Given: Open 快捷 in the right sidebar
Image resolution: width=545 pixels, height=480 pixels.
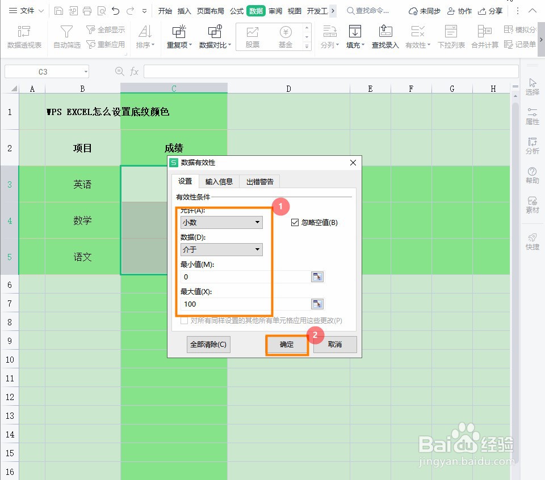Looking at the screenshot, I should pos(532,241).
